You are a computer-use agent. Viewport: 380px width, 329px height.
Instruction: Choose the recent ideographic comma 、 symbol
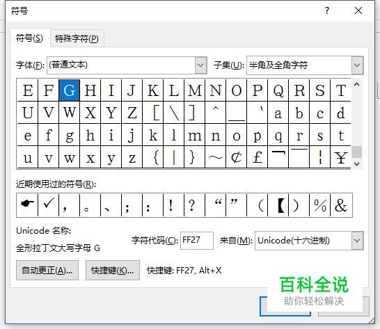tap(111, 205)
